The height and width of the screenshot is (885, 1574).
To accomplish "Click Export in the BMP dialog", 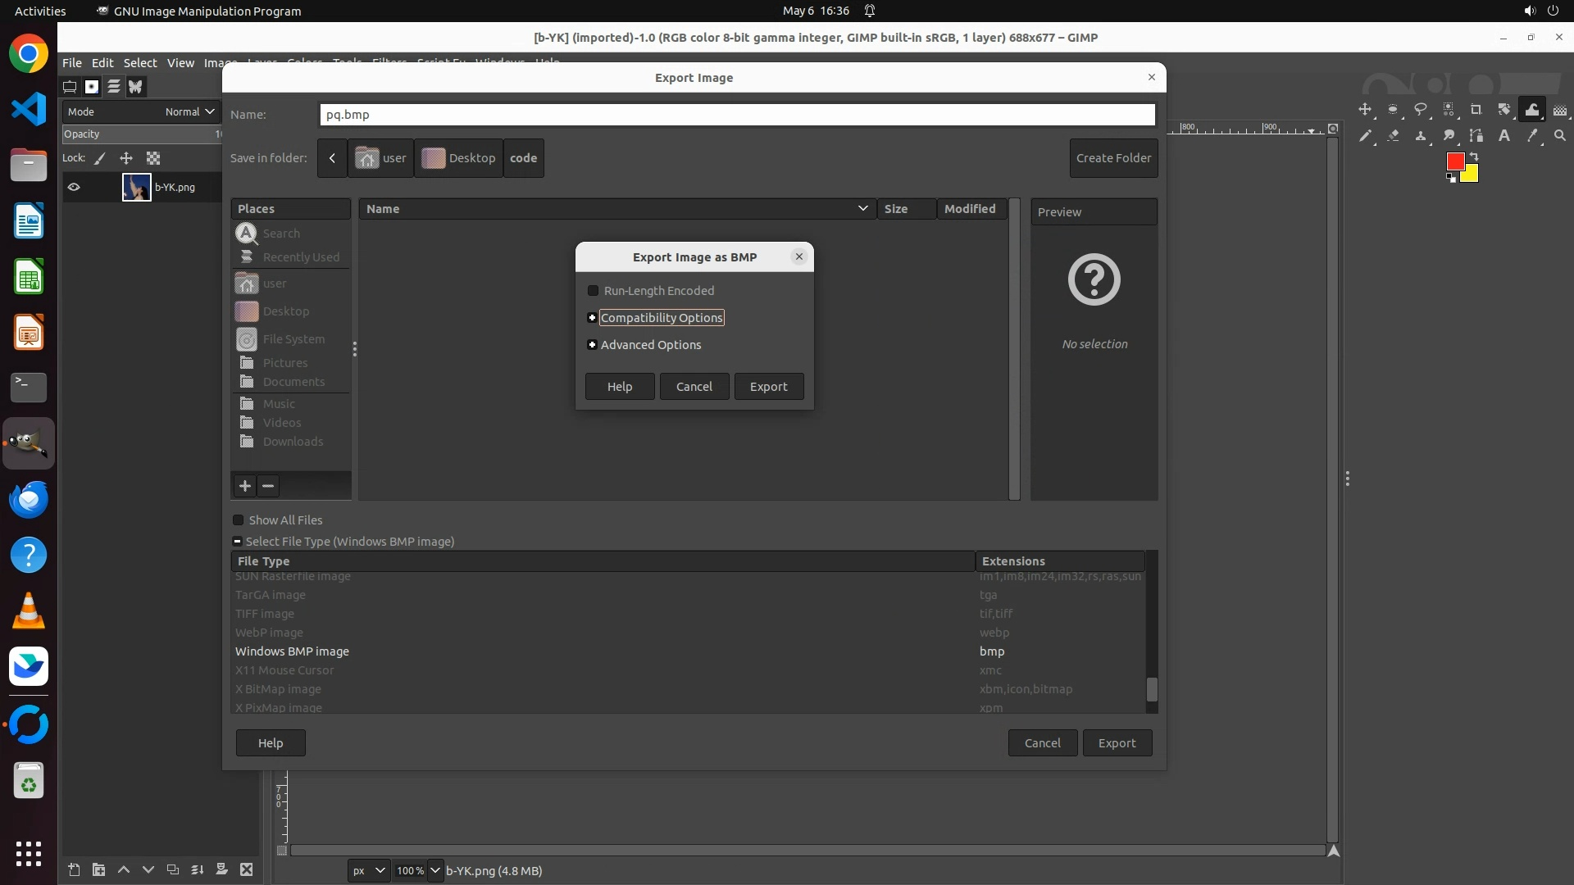I will 768,387.
